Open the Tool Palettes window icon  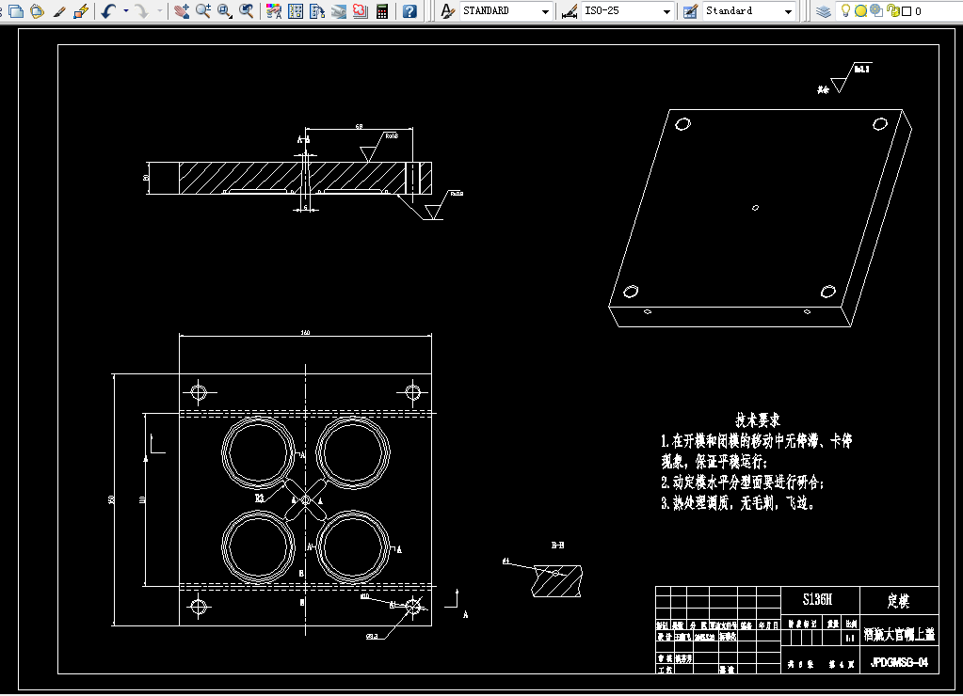(x=317, y=11)
